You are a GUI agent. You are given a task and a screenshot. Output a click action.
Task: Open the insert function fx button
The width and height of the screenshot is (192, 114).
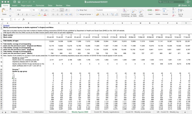24,19
